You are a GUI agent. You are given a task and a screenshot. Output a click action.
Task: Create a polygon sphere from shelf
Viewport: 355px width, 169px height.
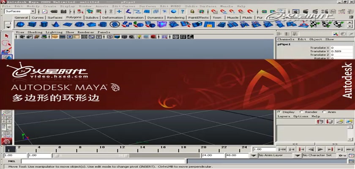point(21,24)
